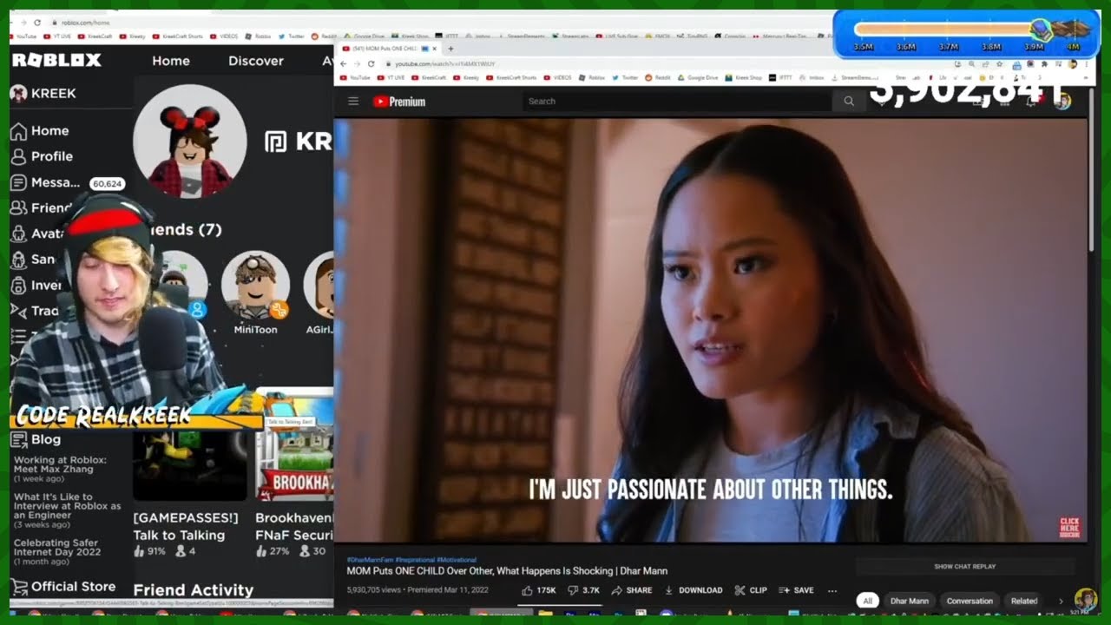
Task: Click the video title text
Action: coord(507,571)
